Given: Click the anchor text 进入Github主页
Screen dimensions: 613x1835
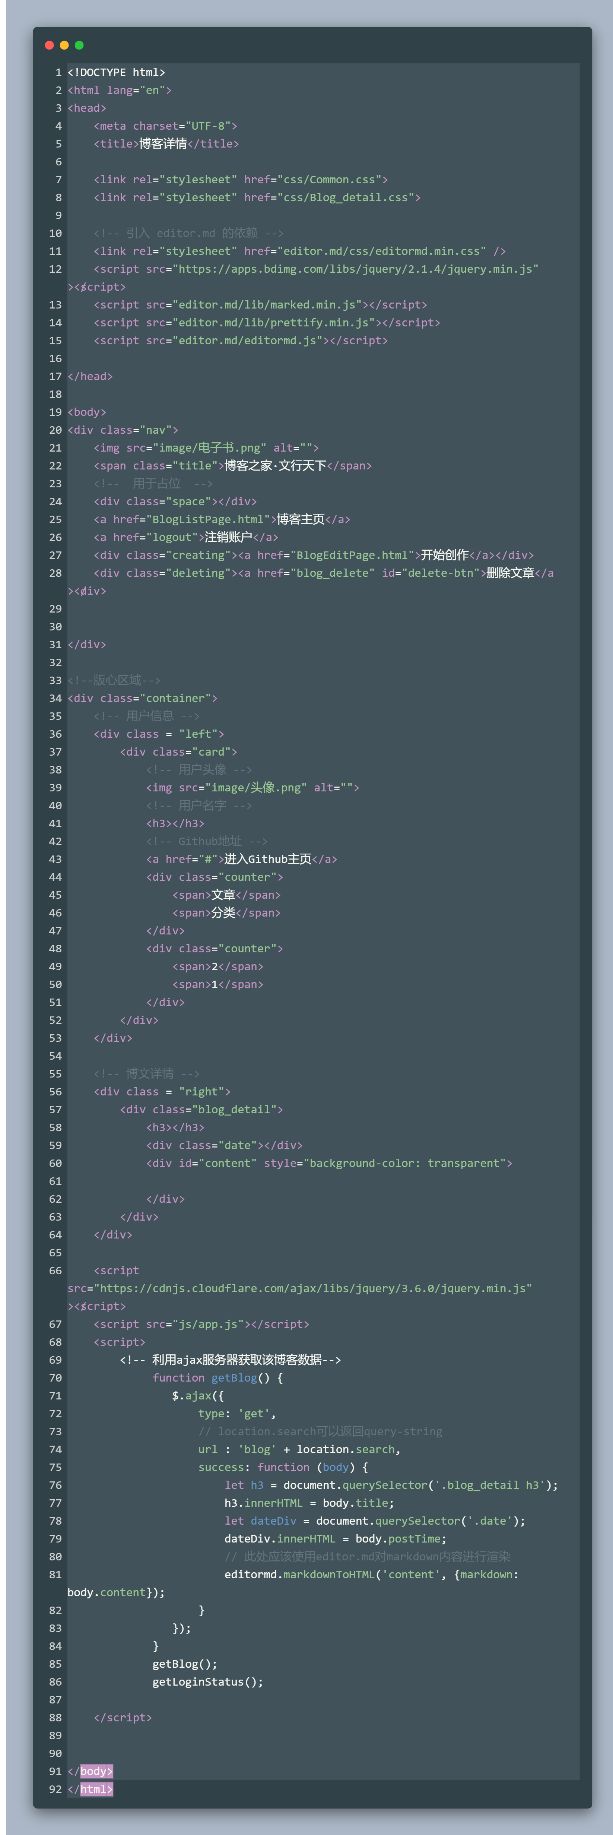Looking at the screenshot, I should coord(268,859).
